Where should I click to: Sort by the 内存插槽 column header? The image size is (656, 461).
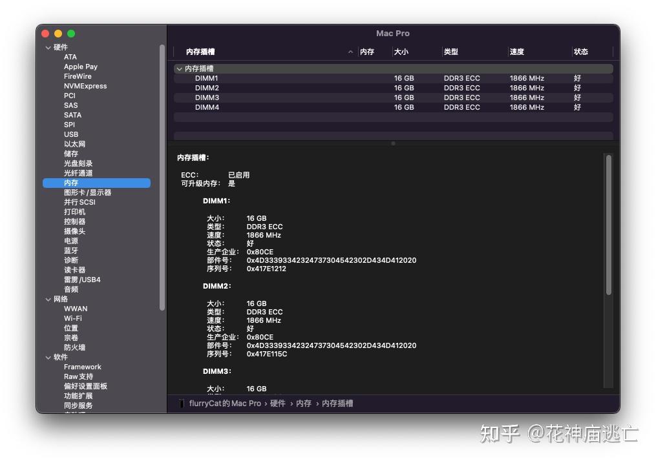click(200, 52)
